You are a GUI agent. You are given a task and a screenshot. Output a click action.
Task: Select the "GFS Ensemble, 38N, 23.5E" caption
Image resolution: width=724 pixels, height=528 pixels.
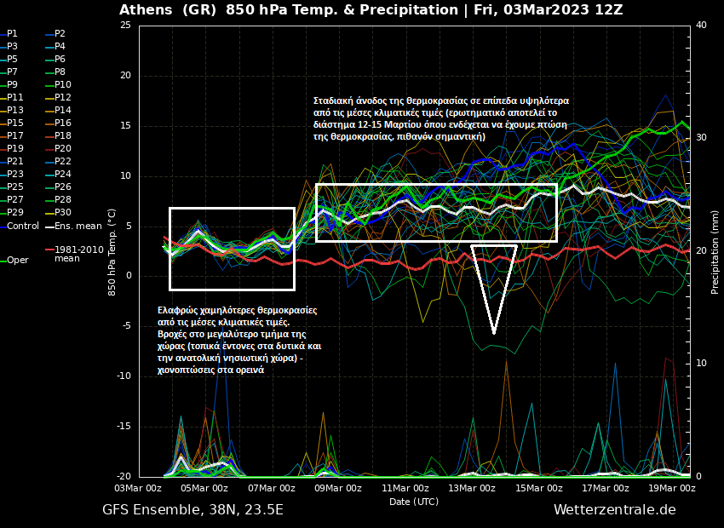pos(192,510)
